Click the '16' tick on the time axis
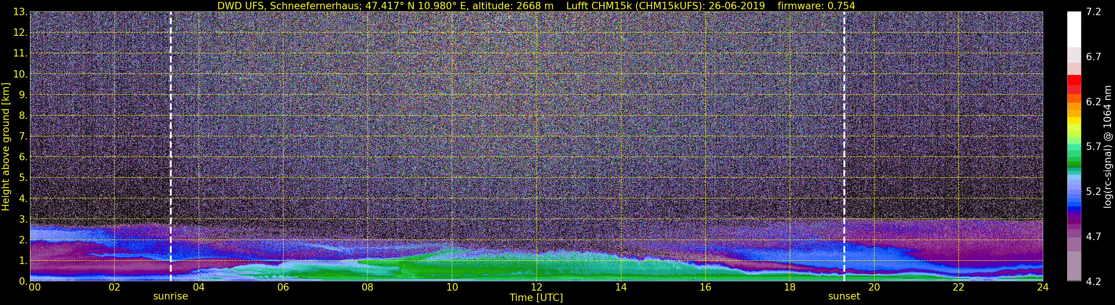 (705, 287)
